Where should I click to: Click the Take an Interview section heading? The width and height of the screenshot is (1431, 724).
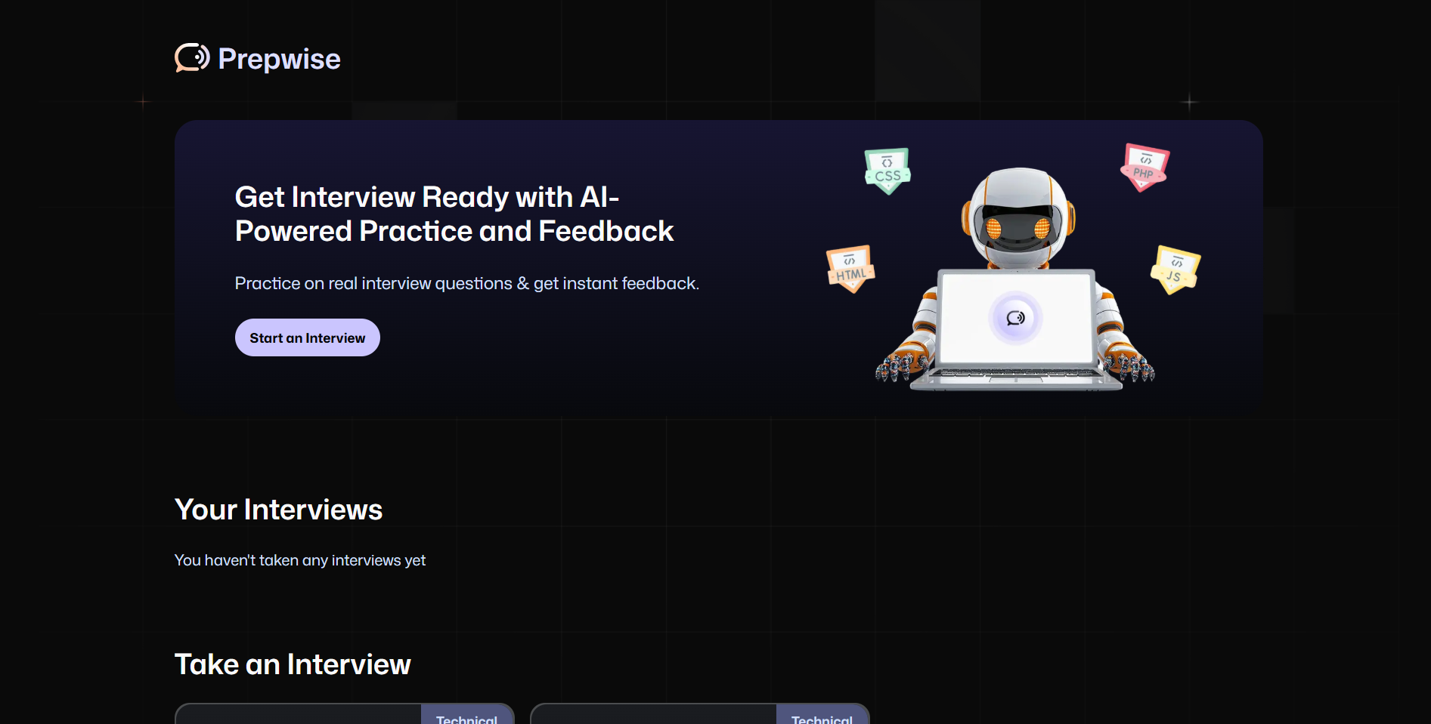coord(293,664)
